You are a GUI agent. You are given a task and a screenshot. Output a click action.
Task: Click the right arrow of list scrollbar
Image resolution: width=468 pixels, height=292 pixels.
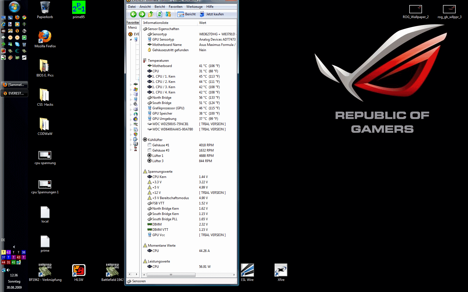click(x=234, y=275)
